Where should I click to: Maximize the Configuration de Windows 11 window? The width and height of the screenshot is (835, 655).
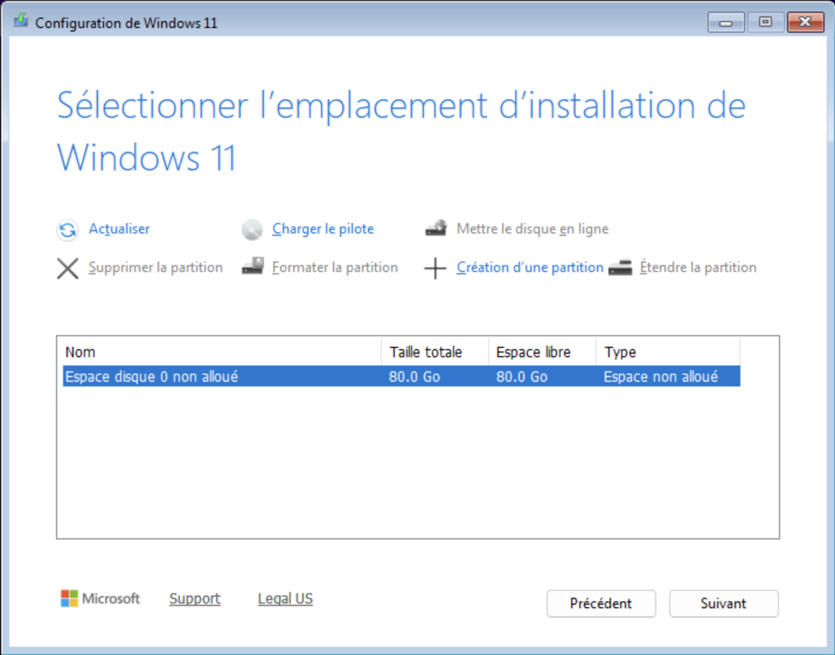coord(765,23)
